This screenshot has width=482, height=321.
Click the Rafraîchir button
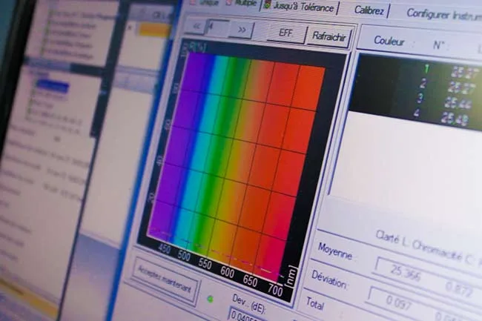pos(329,37)
